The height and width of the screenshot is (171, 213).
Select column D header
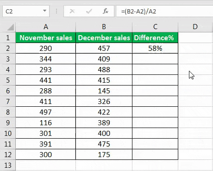195,27
